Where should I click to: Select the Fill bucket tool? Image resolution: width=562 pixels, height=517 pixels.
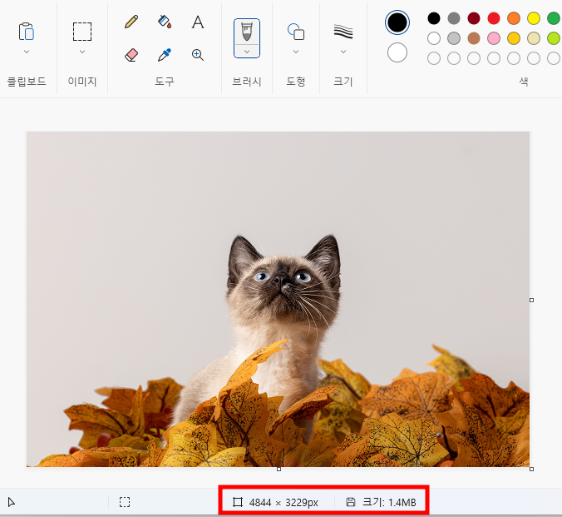tap(165, 22)
